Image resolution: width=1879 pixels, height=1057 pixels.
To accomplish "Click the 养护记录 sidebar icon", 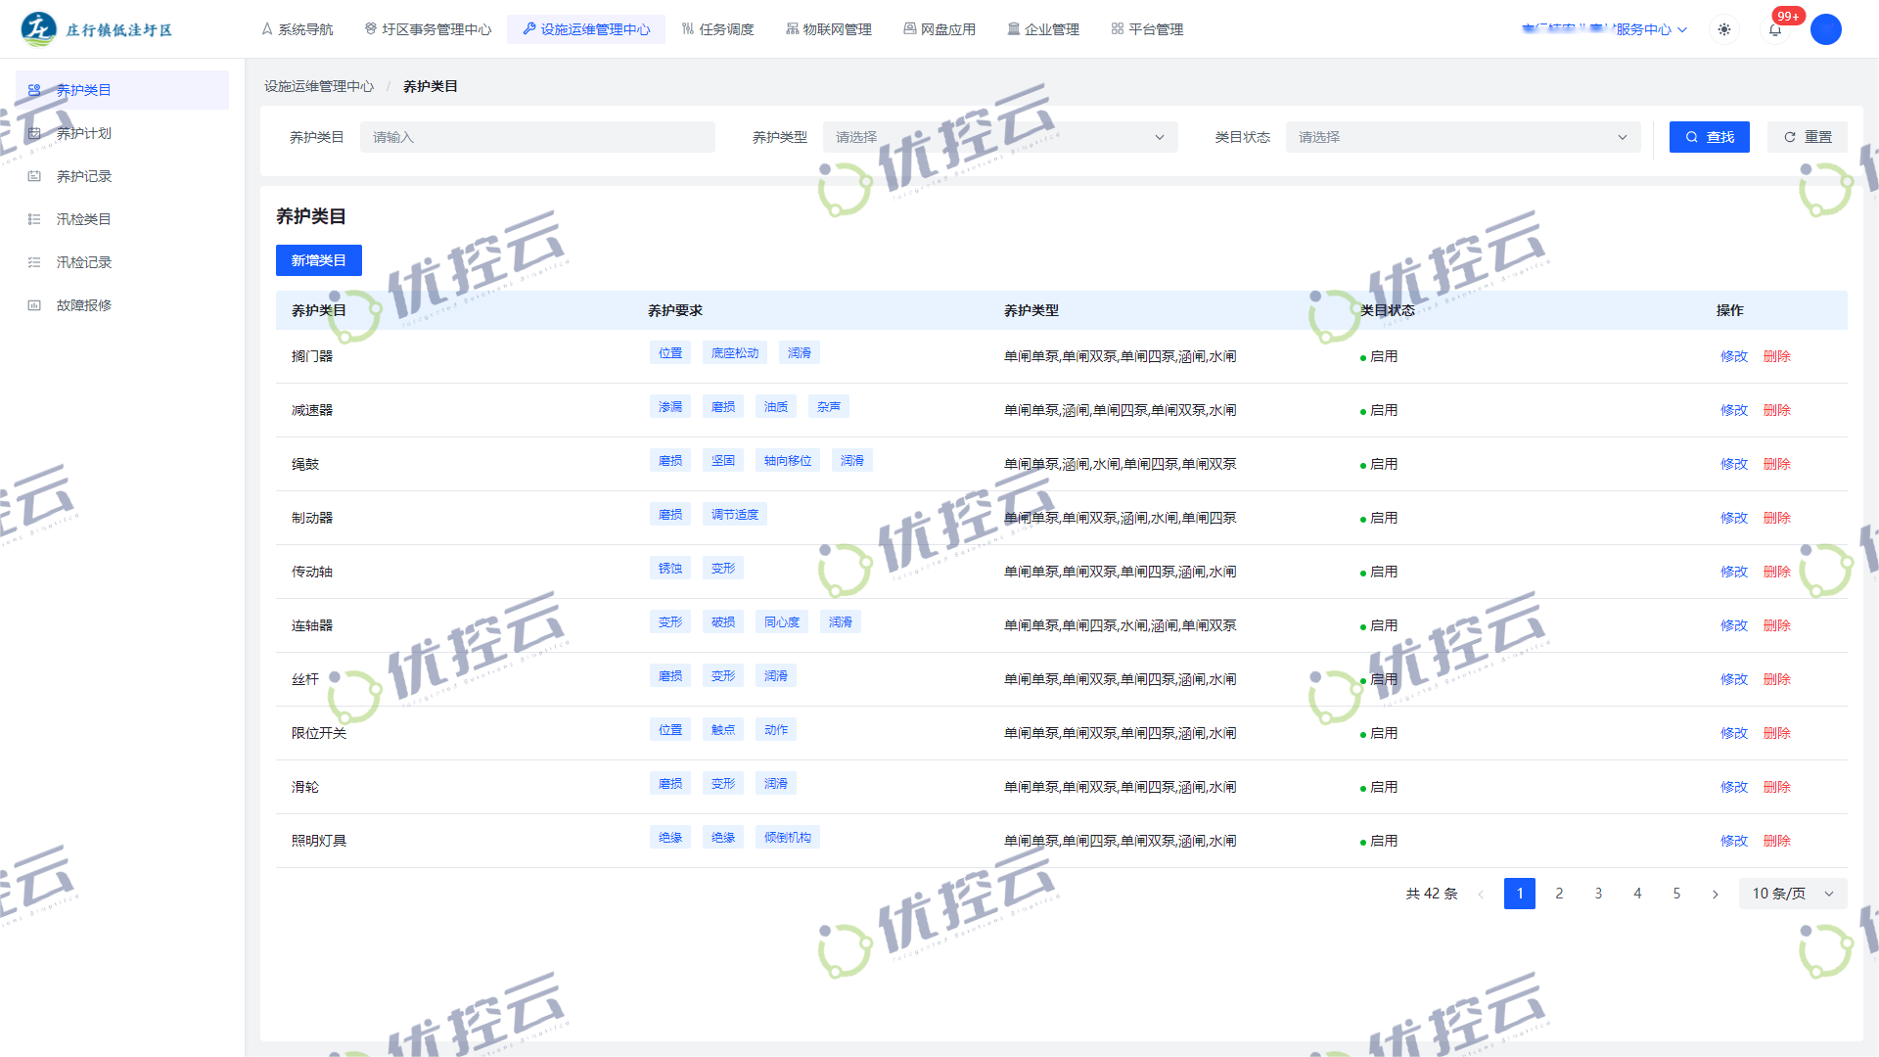I will (34, 176).
